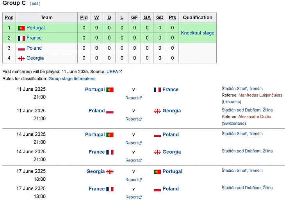285x203 pixels.
Task: Open Report for Portugal v France match
Action: tap(132, 98)
